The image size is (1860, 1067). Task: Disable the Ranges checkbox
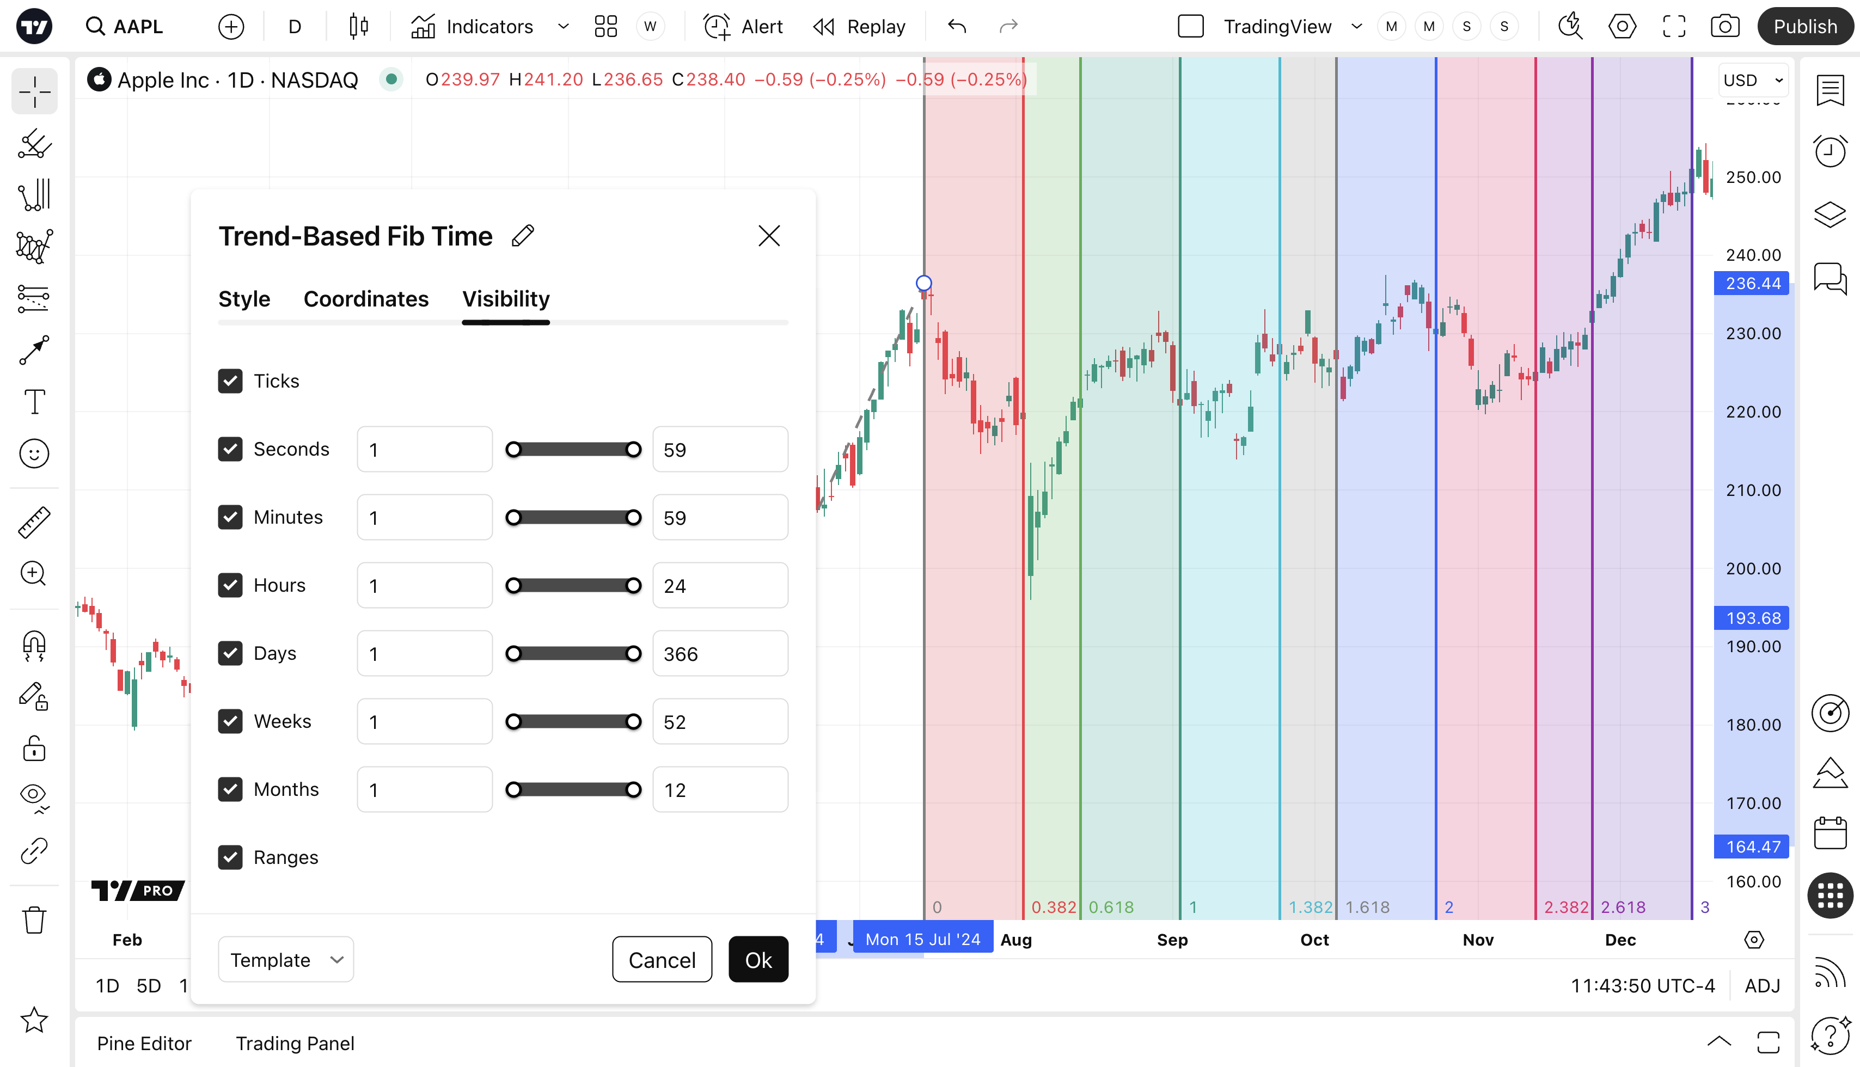[x=230, y=857]
